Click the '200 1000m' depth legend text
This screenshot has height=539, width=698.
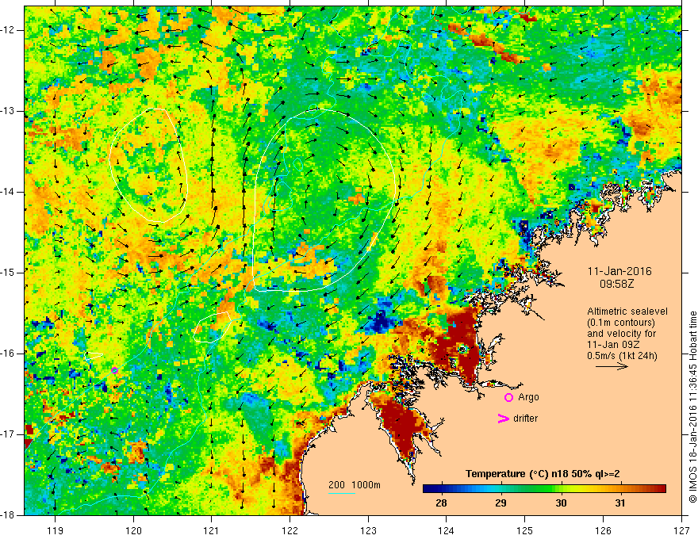point(355,485)
